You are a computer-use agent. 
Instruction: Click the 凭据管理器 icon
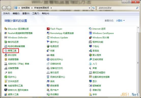(x=6, y=59)
